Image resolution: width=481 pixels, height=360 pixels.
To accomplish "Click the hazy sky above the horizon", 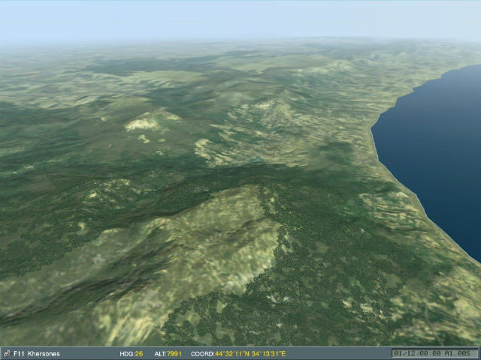I will [240, 19].
